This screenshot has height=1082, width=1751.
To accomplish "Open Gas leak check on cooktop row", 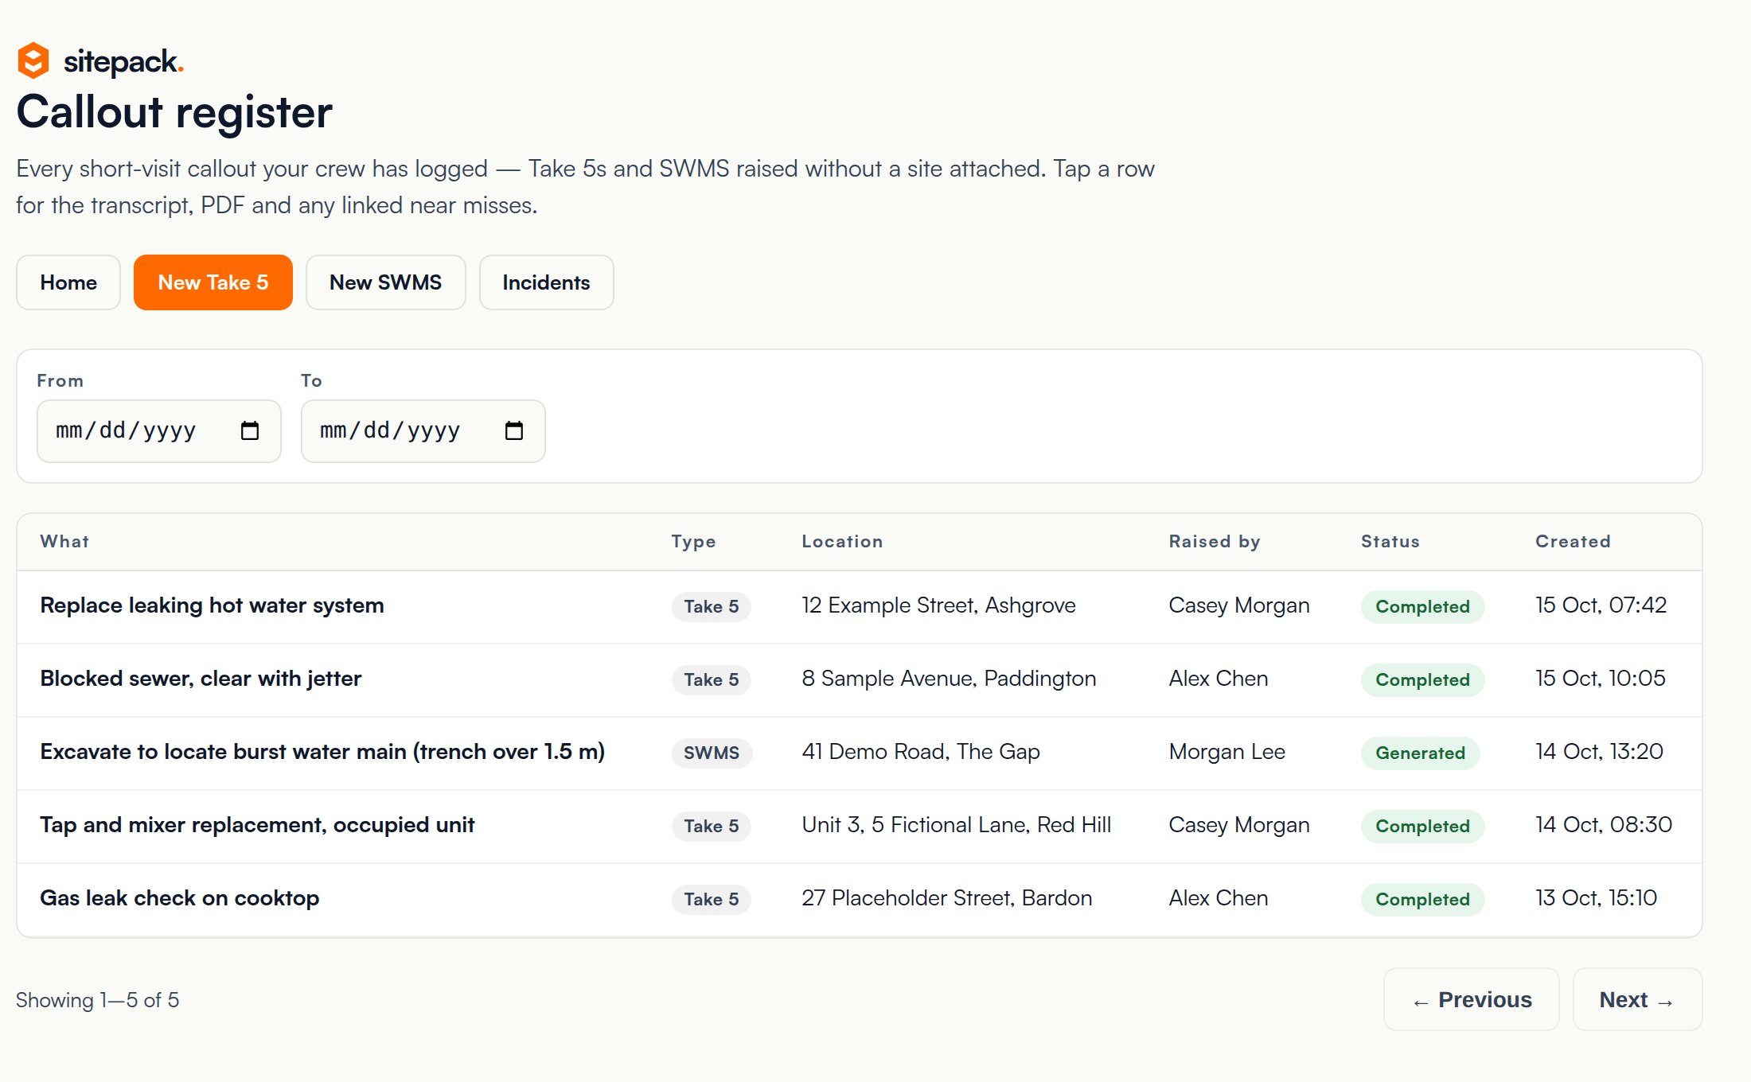I will [x=860, y=899].
